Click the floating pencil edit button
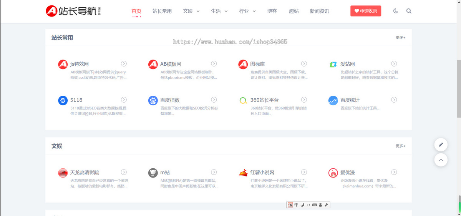461x216 pixels. pos(441,145)
